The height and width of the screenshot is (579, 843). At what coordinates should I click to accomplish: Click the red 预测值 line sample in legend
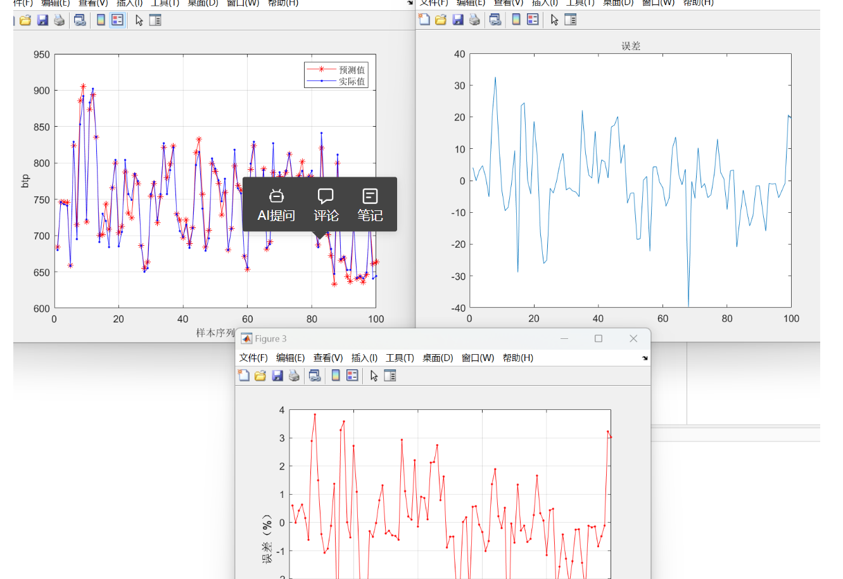click(321, 70)
